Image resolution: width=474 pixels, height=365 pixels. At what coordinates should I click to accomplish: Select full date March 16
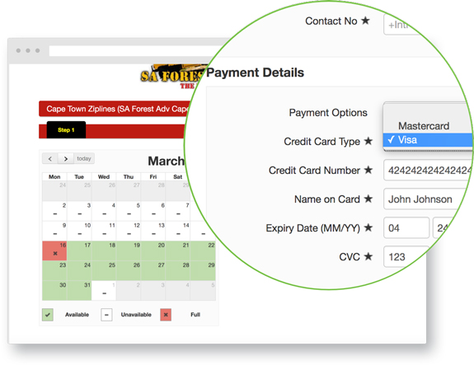(x=54, y=250)
